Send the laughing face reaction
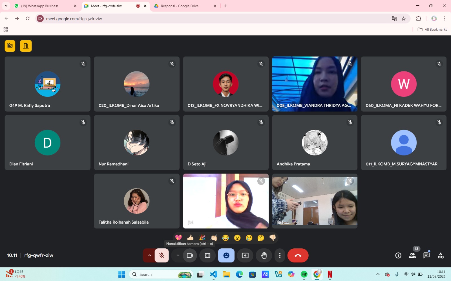Viewport: 451px width, 281px height. [225, 238]
